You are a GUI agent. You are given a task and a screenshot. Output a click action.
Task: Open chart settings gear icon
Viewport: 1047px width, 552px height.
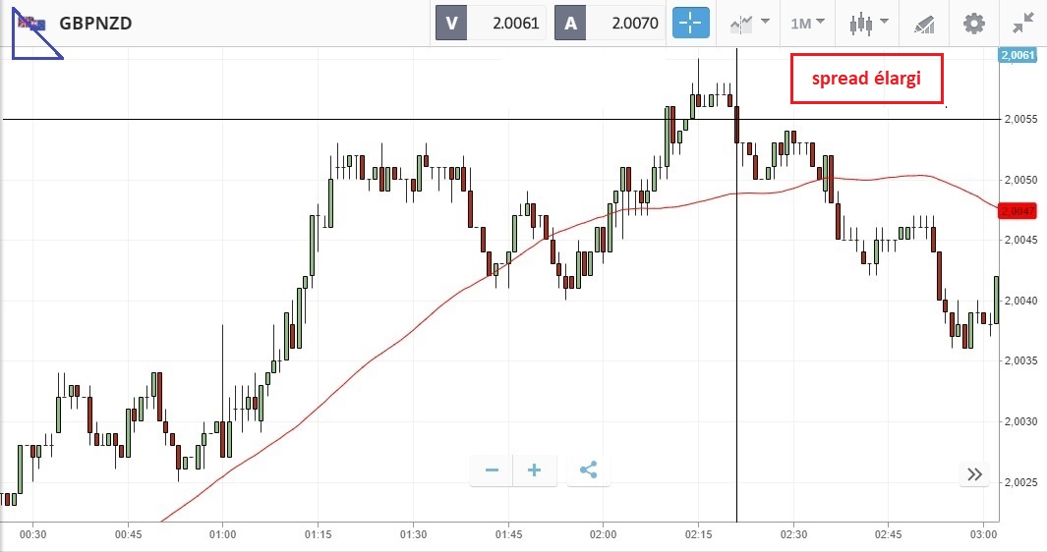click(973, 23)
